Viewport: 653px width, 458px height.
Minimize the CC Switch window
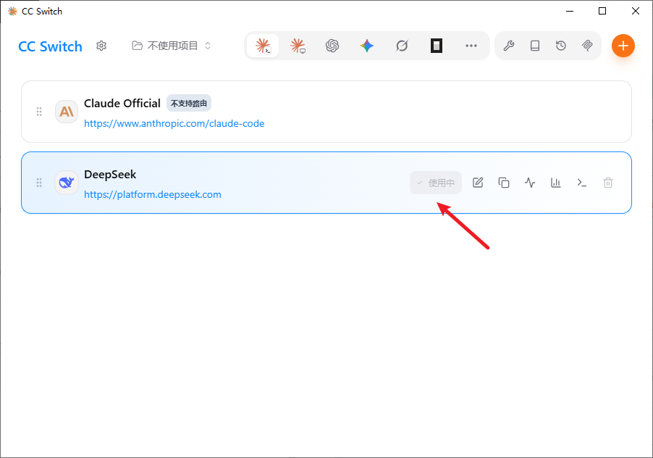(570, 12)
